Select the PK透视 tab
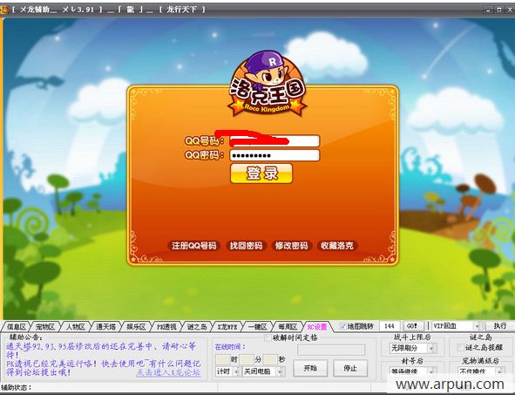The width and height of the screenshot is (515, 395). pyautogui.click(x=166, y=327)
